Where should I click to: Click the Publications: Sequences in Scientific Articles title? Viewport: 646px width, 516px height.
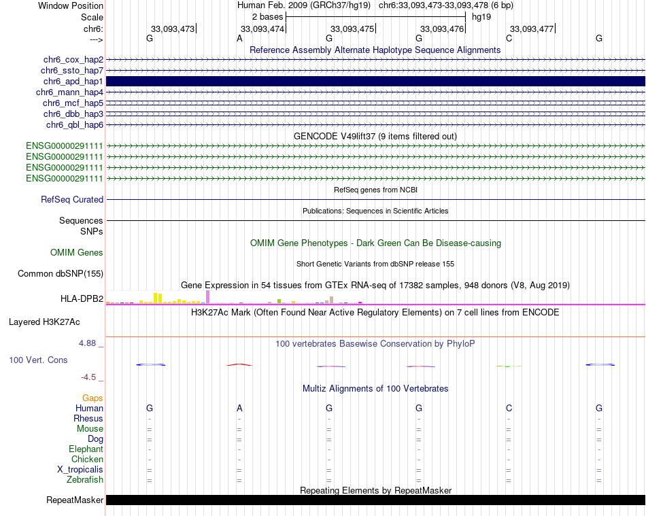coord(375,211)
